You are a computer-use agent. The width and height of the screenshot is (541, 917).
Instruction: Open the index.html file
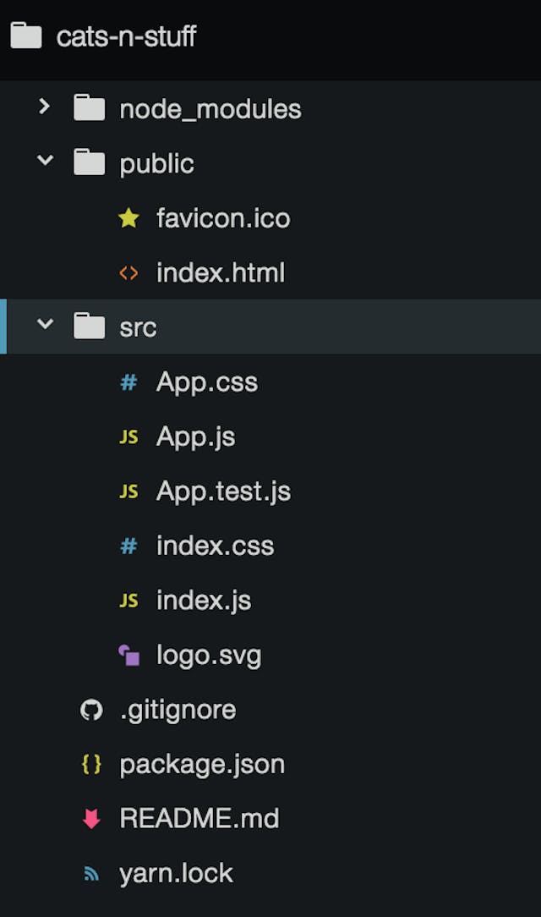220,273
